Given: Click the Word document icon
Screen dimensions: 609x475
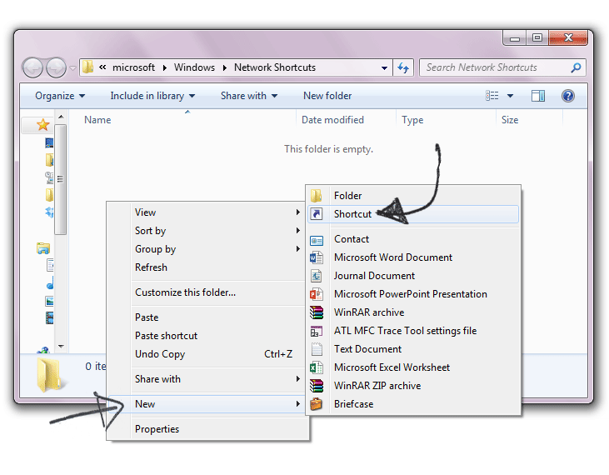Looking at the screenshot, I should click(x=316, y=257).
